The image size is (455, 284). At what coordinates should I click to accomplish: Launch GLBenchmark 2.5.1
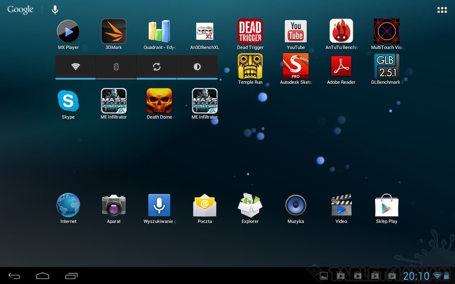(x=387, y=66)
